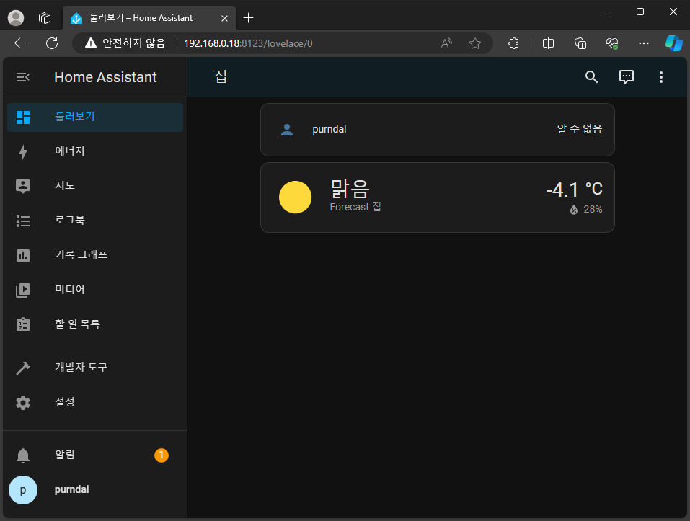The image size is (690, 521).
Task: Open 알림 notifications panel
Action: (x=95, y=455)
